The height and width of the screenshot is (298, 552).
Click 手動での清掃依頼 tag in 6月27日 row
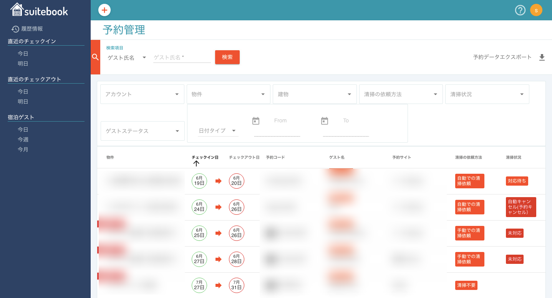(x=469, y=259)
